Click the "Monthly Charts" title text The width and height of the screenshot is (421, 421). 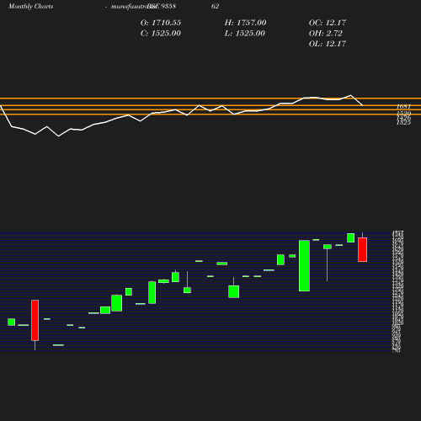(x=30, y=6)
